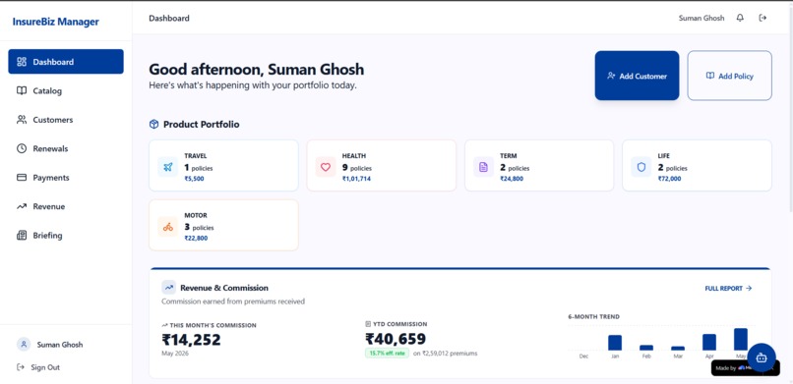Image resolution: width=793 pixels, height=384 pixels.
Task: Click the ₹14,252 monthly commission value
Action: coord(191,340)
